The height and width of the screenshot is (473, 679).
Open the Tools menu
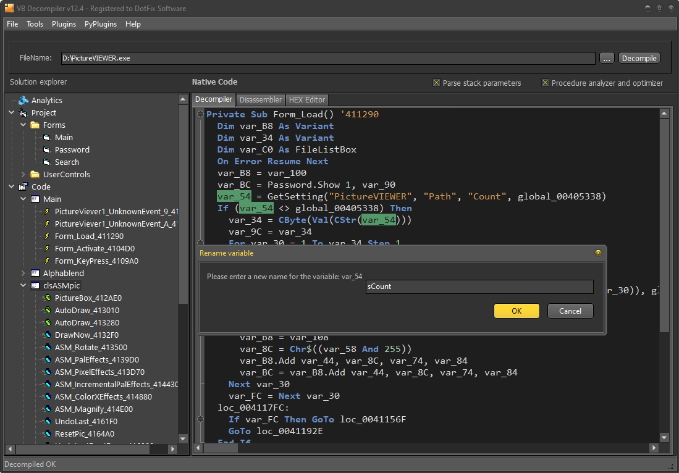coord(35,24)
